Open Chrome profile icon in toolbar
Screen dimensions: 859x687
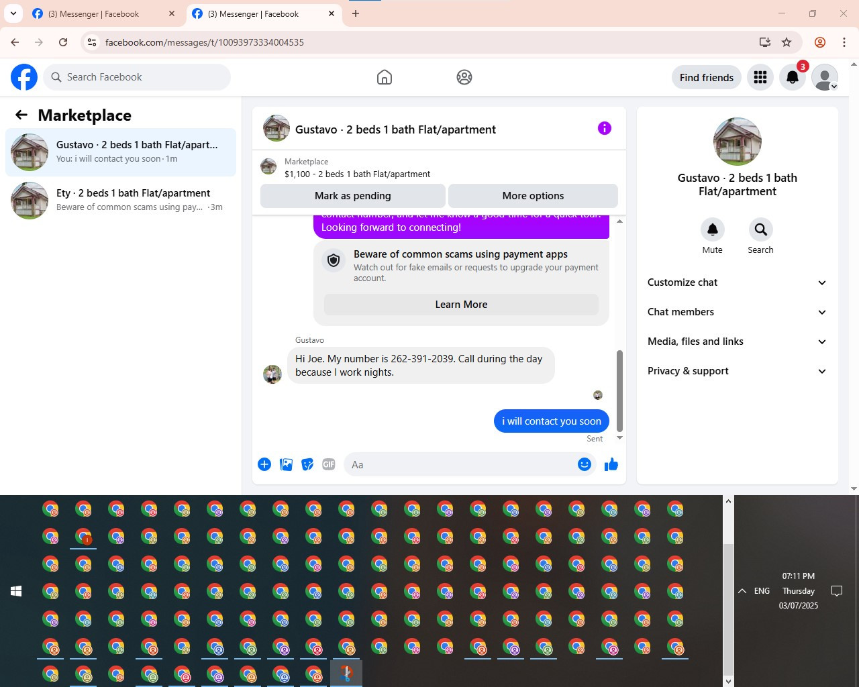[820, 42]
